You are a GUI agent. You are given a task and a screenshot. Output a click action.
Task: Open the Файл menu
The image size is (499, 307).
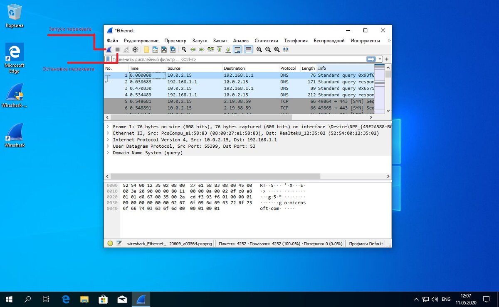pos(112,41)
